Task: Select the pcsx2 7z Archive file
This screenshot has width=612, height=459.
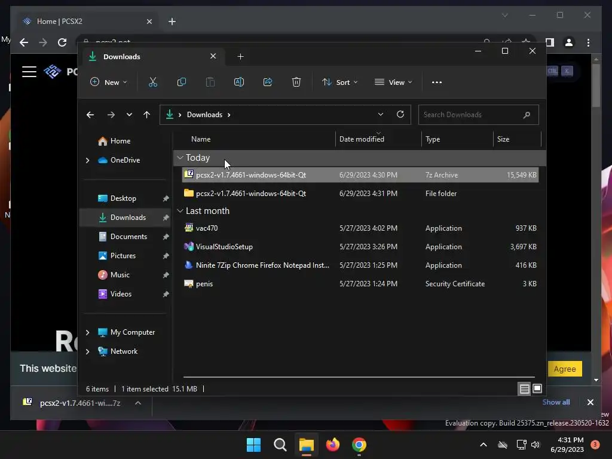Action: pos(360,175)
